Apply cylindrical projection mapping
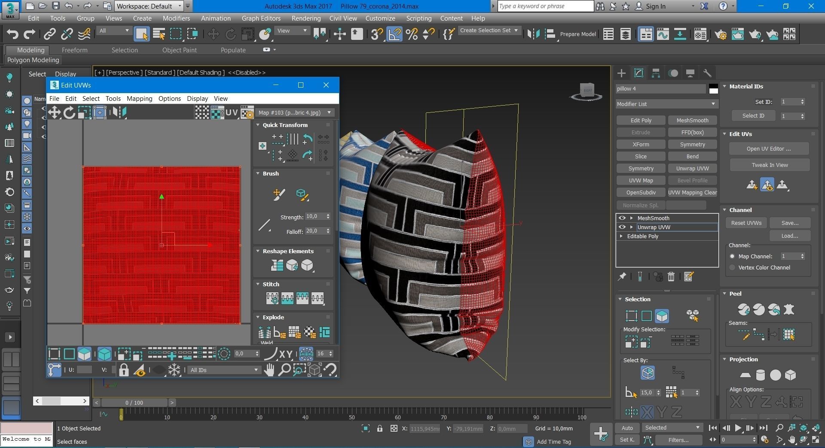The image size is (825, 448). pyautogui.click(x=760, y=375)
